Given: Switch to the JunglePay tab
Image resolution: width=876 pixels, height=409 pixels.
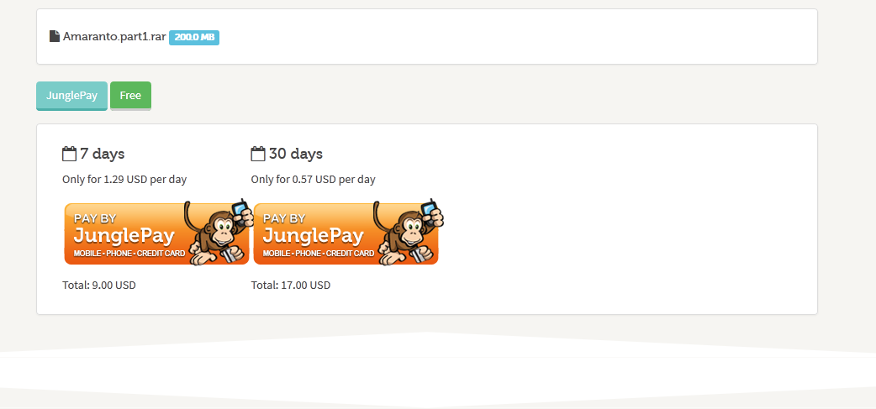Looking at the screenshot, I should coord(71,96).
